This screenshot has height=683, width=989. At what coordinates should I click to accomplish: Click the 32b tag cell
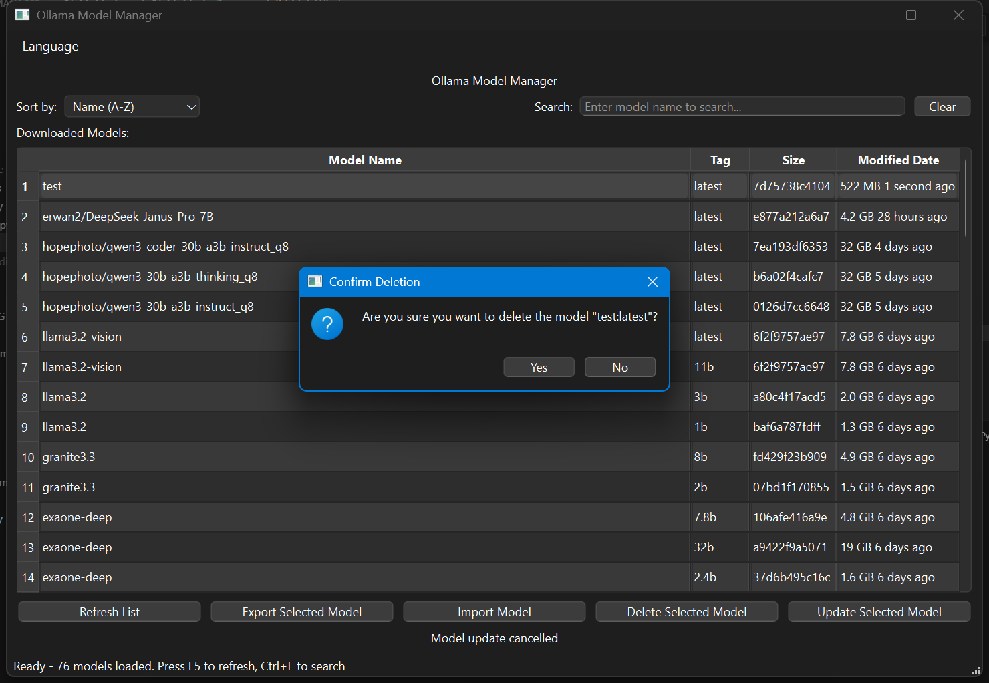coord(720,547)
